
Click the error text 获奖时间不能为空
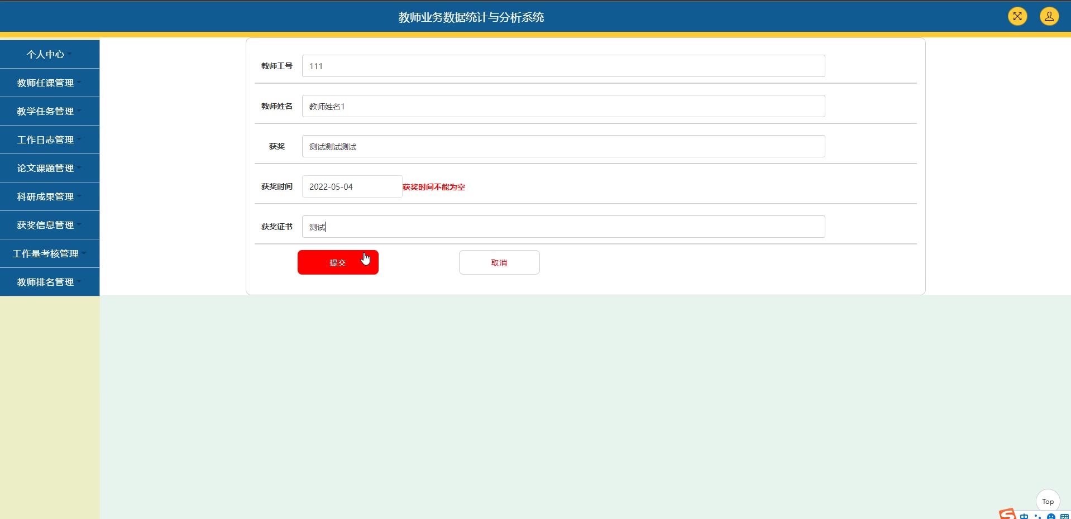point(434,187)
